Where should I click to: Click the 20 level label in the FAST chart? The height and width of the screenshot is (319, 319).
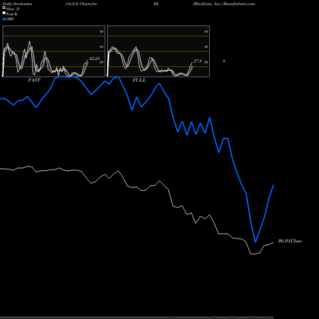101,62
